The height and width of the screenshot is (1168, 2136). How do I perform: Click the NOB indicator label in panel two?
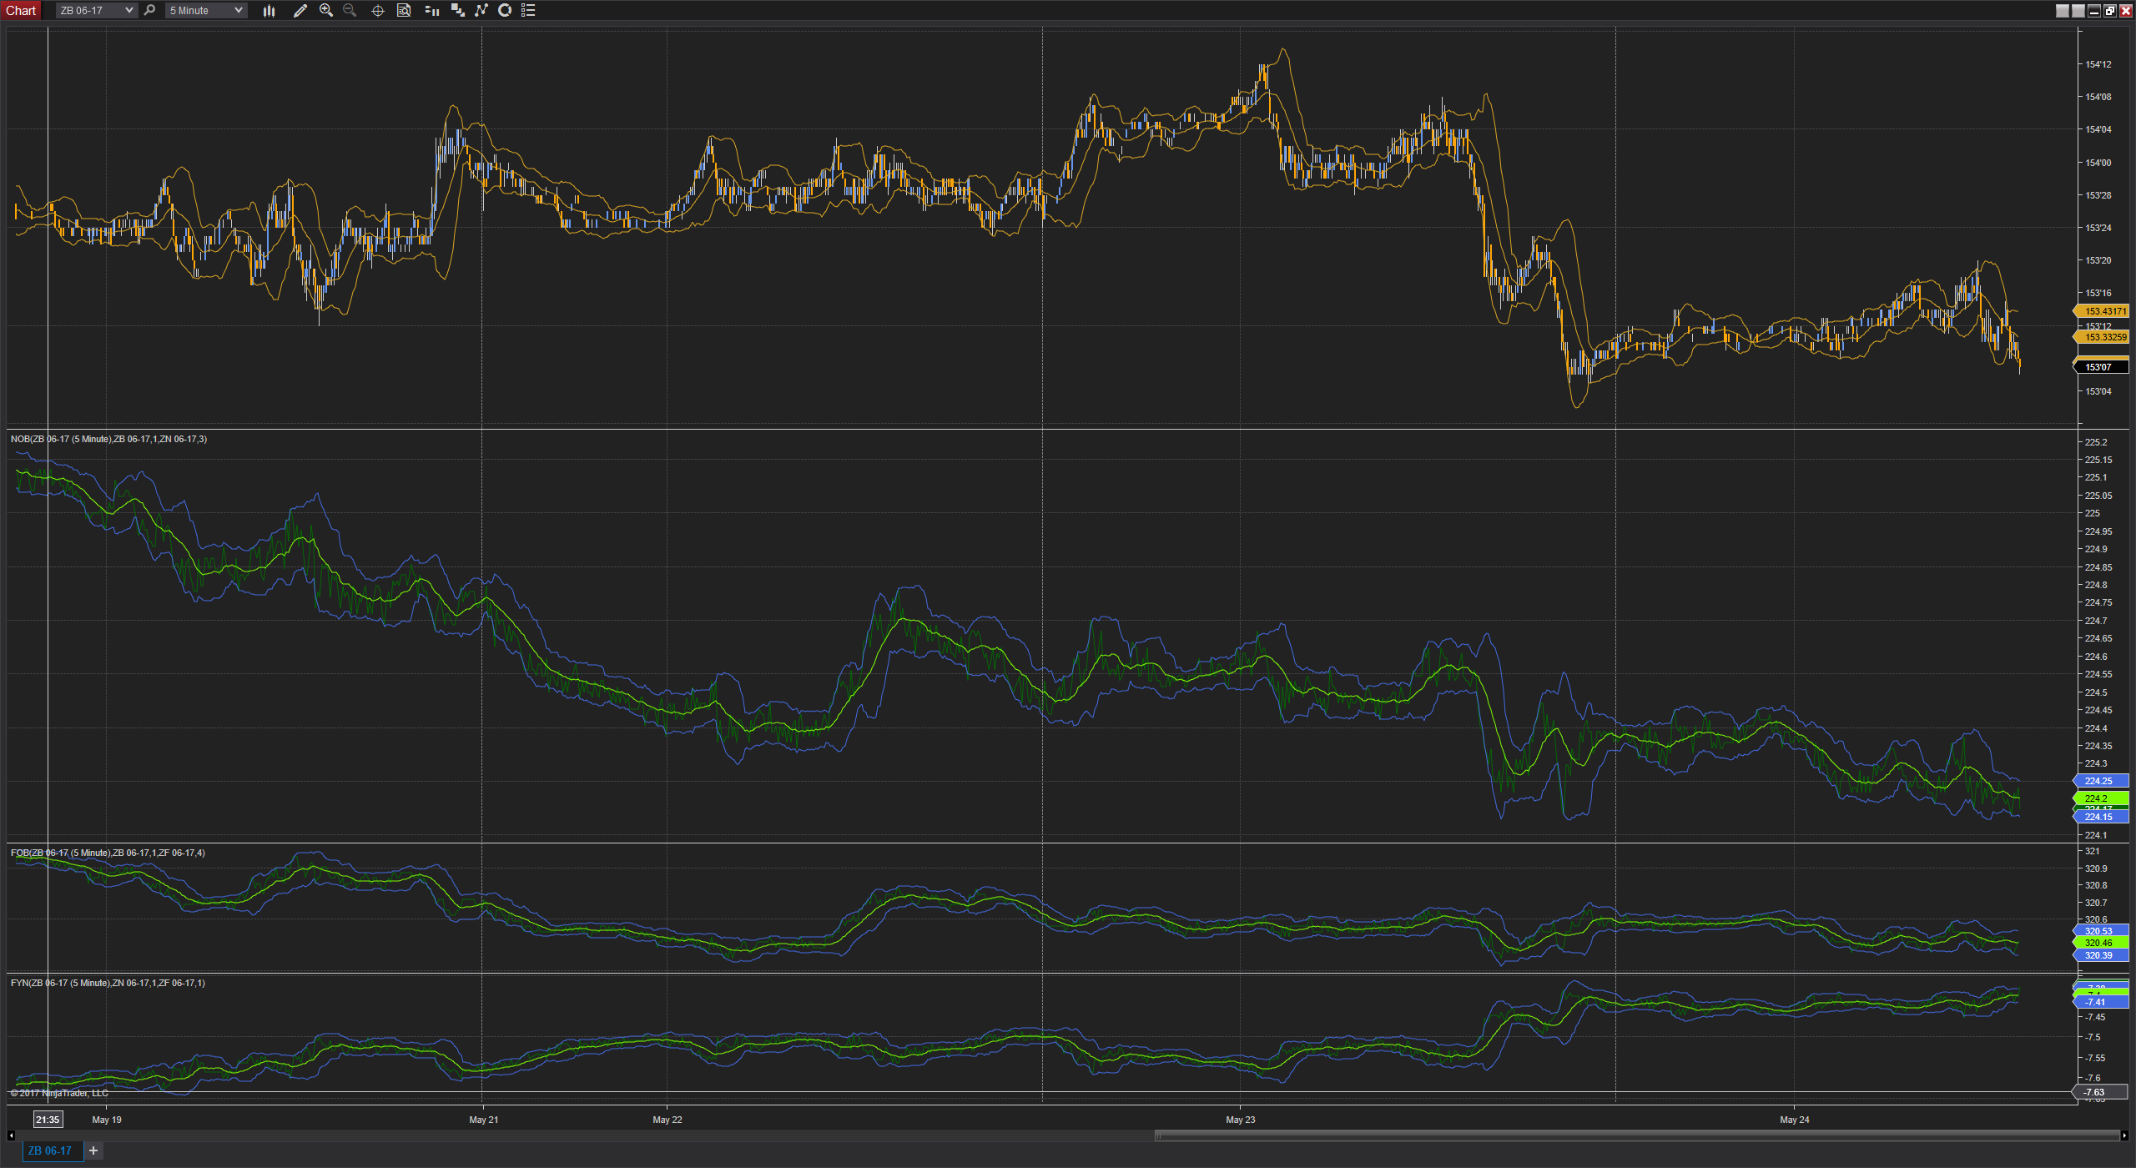coord(108,439)
